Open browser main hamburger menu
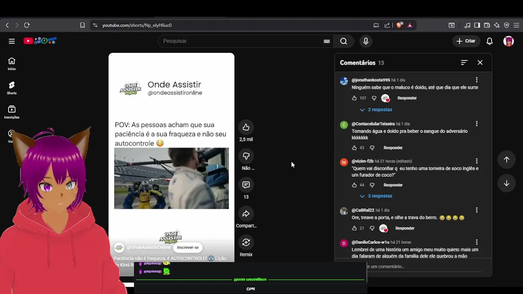Viewport: 523px width, 294px height. click(x=516, y=25)
